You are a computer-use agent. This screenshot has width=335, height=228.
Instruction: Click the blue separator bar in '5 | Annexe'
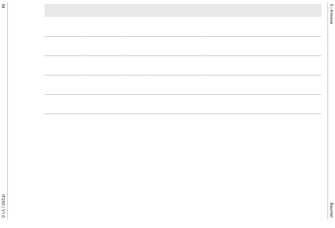(x=330, y=8)
